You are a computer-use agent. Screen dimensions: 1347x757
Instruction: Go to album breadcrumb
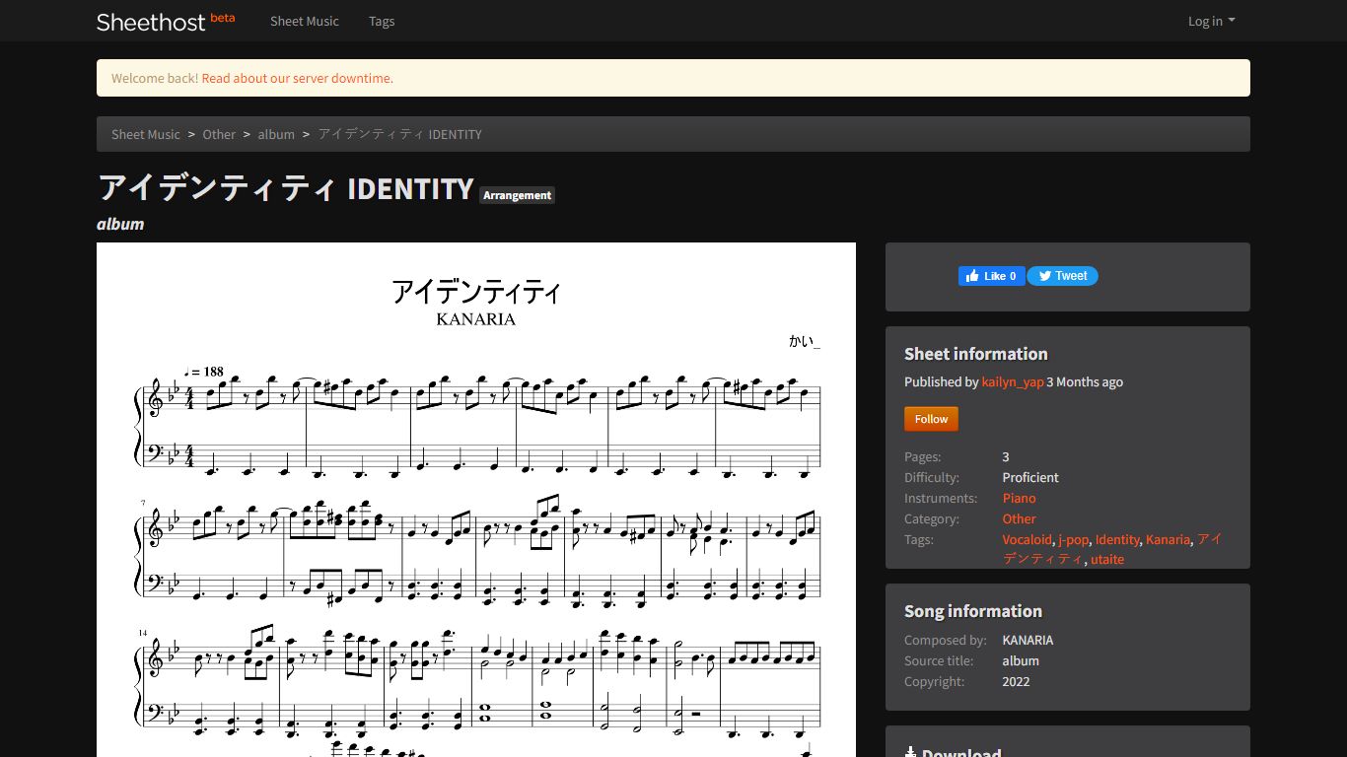coord(276,134)
